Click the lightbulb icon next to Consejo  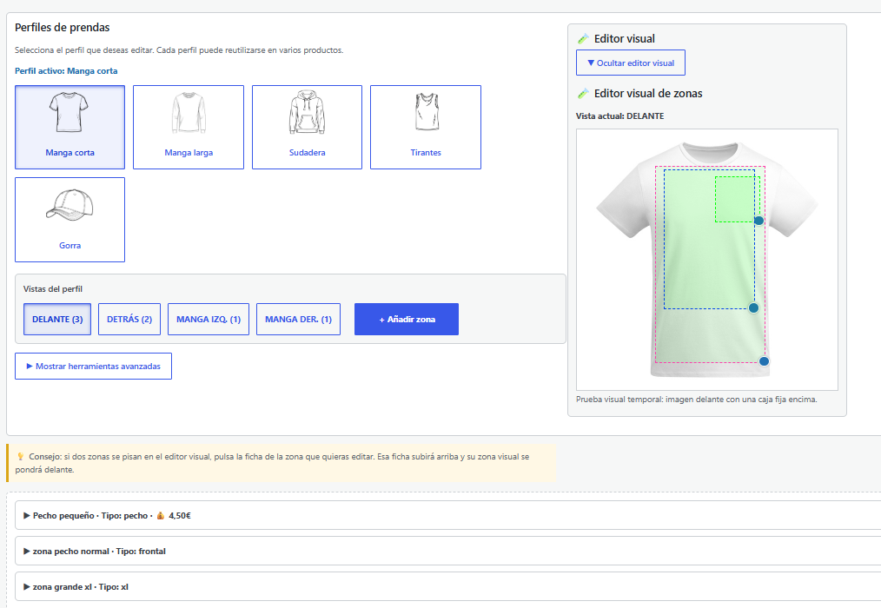[21, 457]
